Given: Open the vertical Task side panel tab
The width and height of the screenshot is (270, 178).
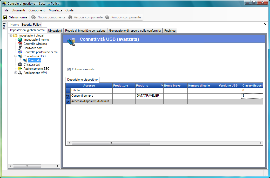Looking at the screenshot, I should point(4,26).
